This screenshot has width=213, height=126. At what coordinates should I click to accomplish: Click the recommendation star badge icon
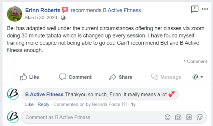(65, 10)
